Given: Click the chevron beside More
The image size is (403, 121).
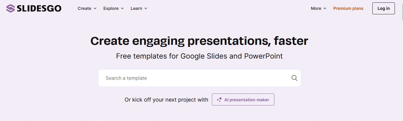Looking at the screenshot, I should point(325,8).
